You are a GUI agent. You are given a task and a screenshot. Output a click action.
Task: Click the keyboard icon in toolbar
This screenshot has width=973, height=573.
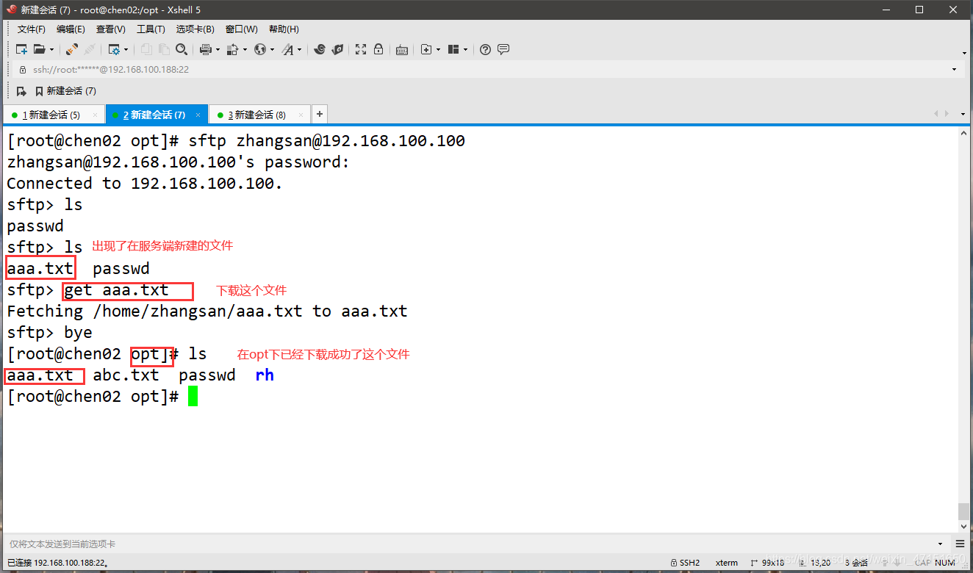(402, 49)
